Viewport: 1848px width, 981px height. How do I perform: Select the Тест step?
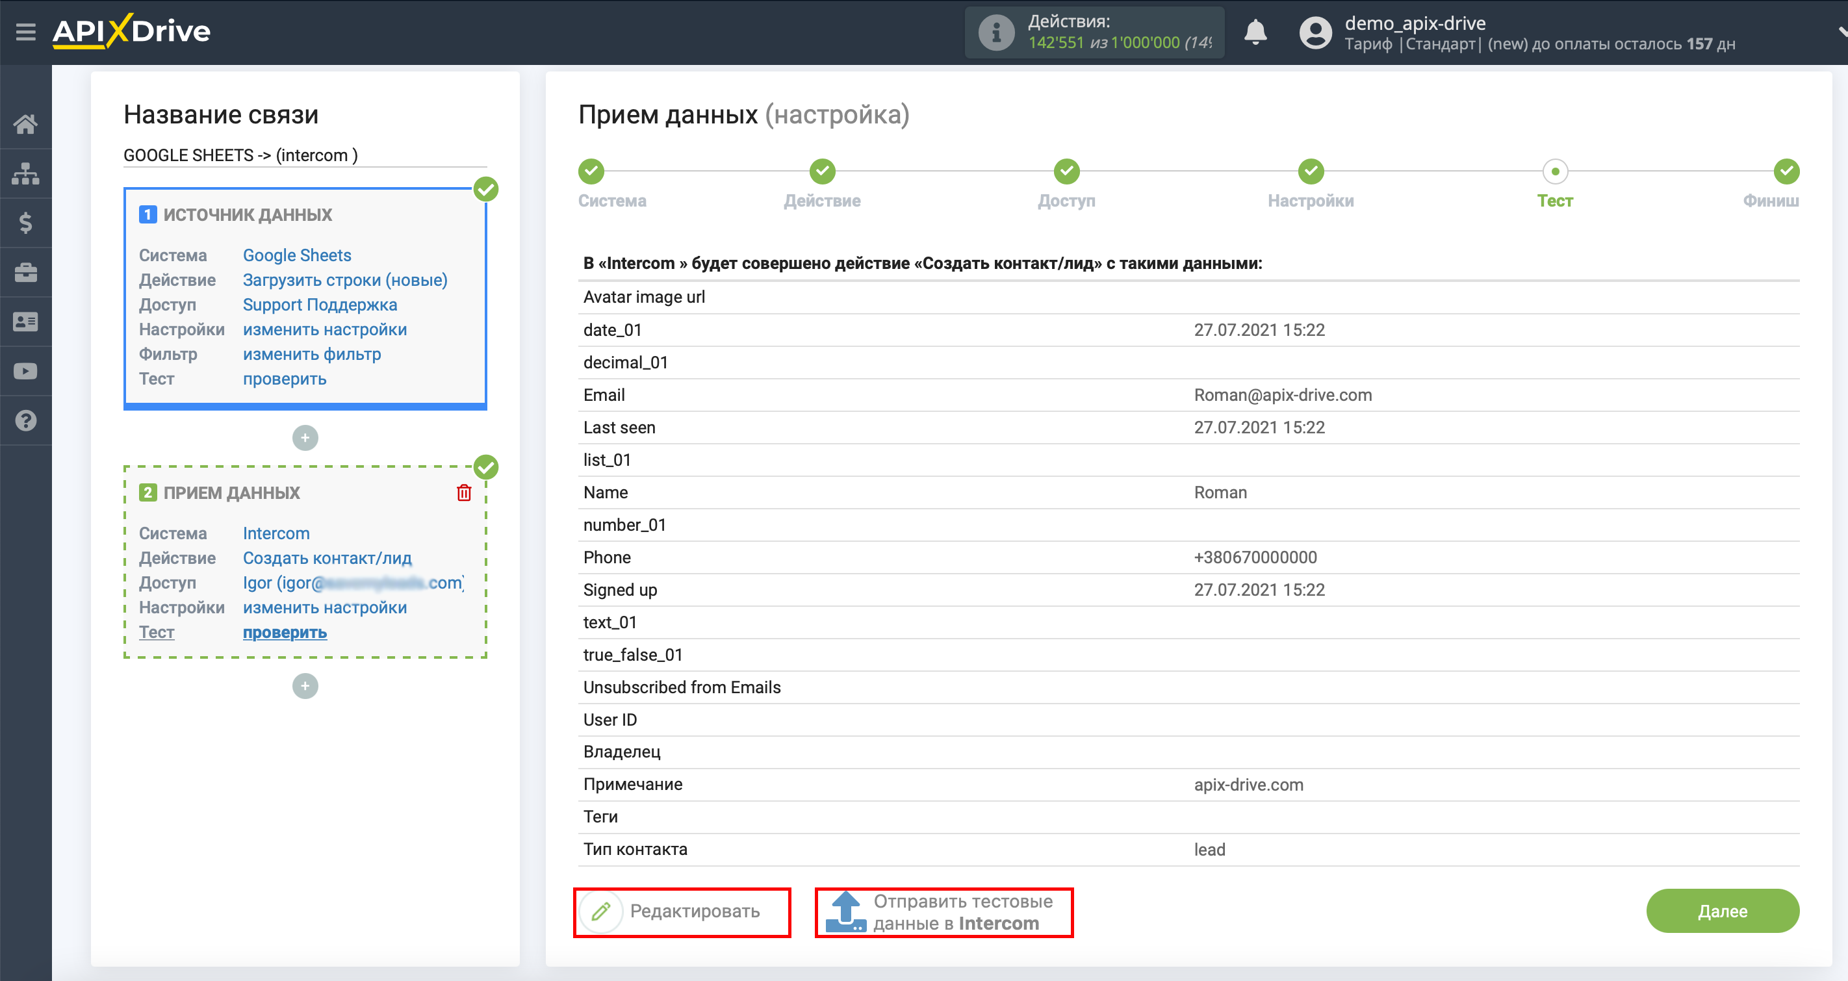tap(1554, 172)
